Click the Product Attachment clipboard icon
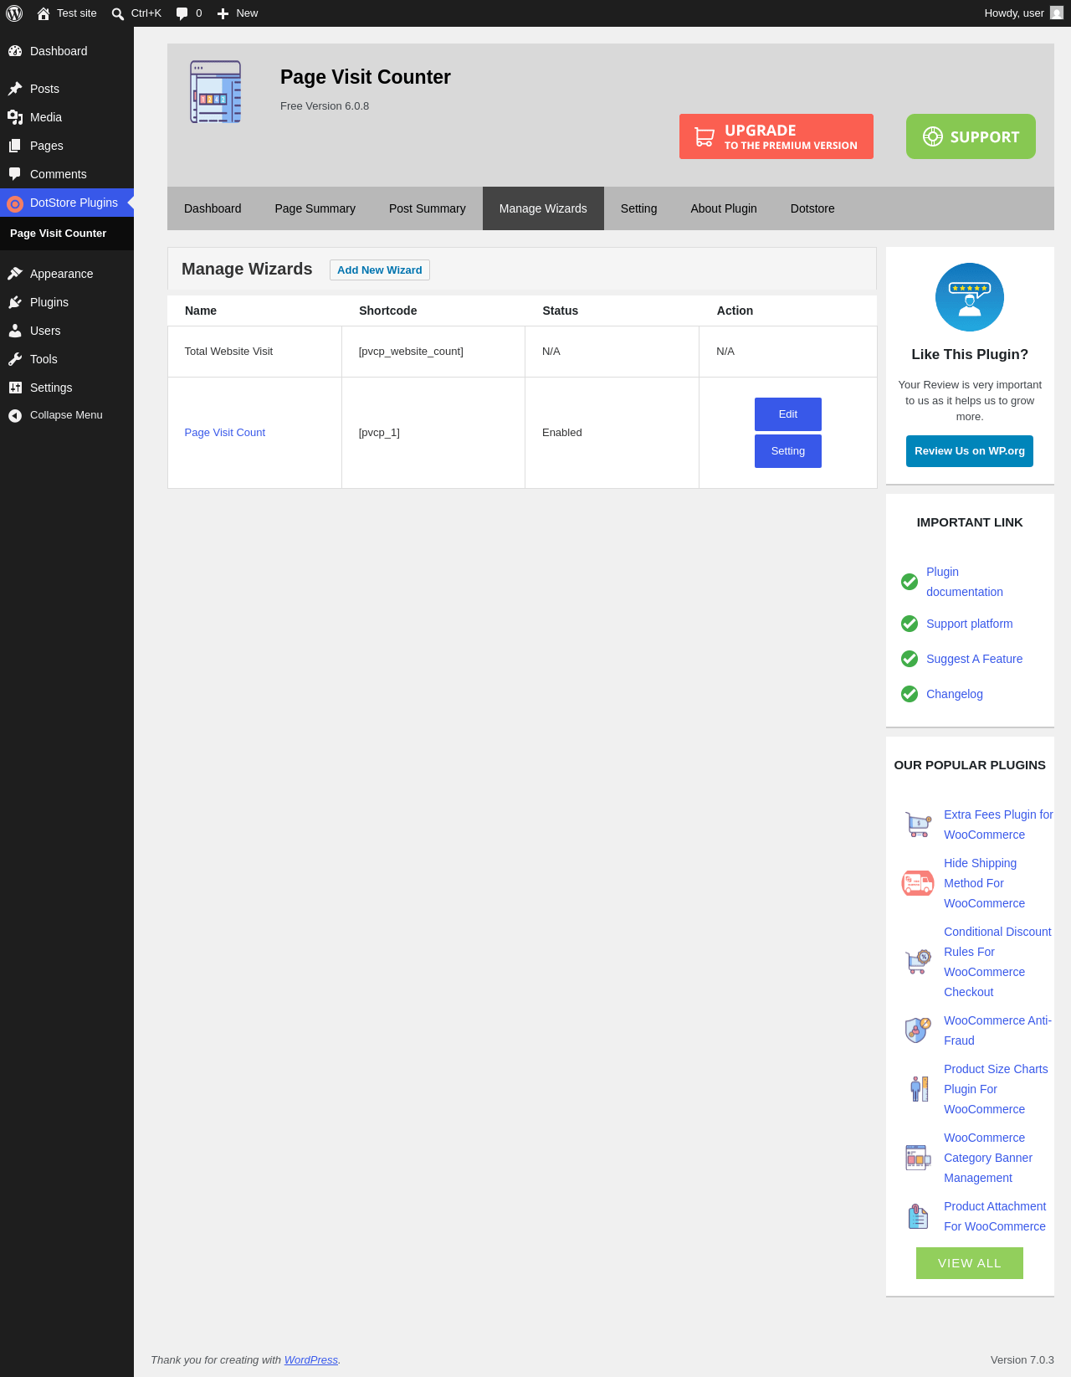The image size is (1071, 1377). click(x=918, y=1216)
